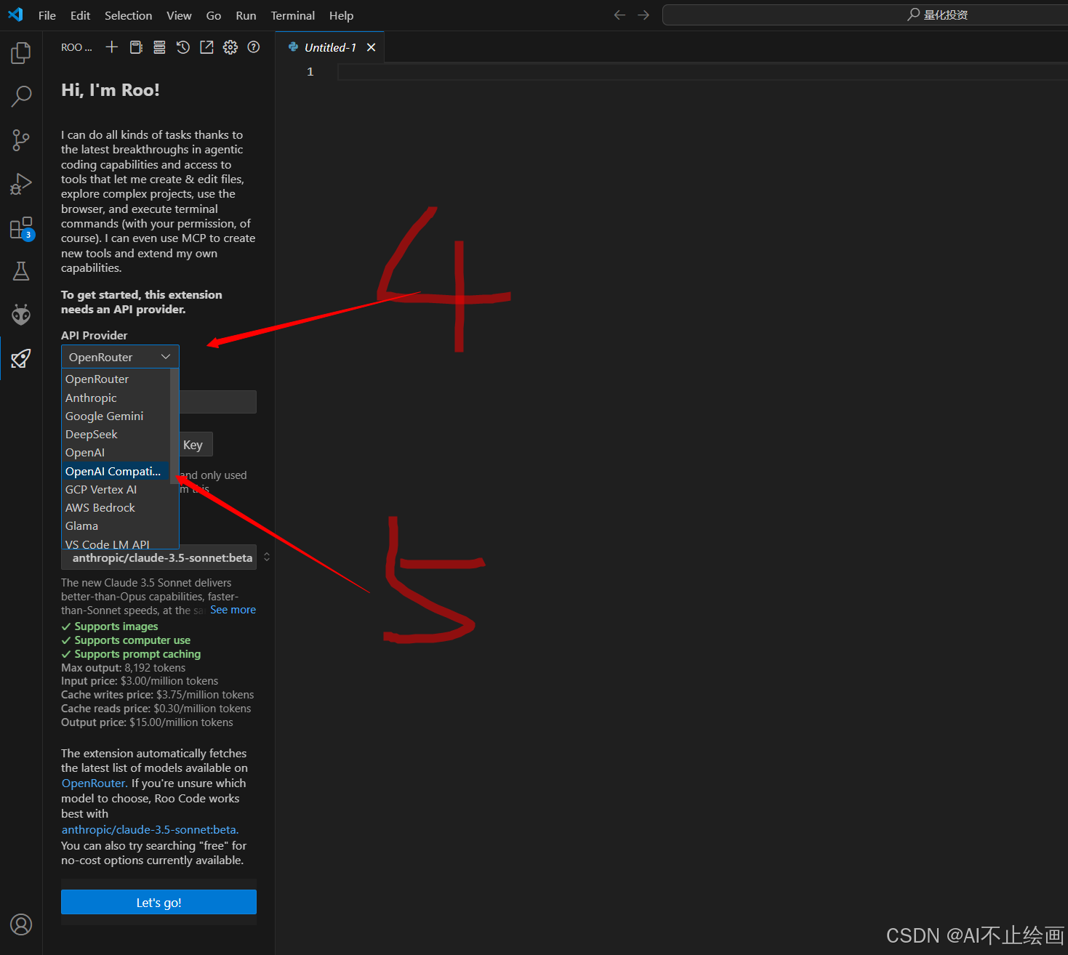
Task: Select GCP Vertex AI from provider list
Action: pyautogui.click(x=116, y=490)
